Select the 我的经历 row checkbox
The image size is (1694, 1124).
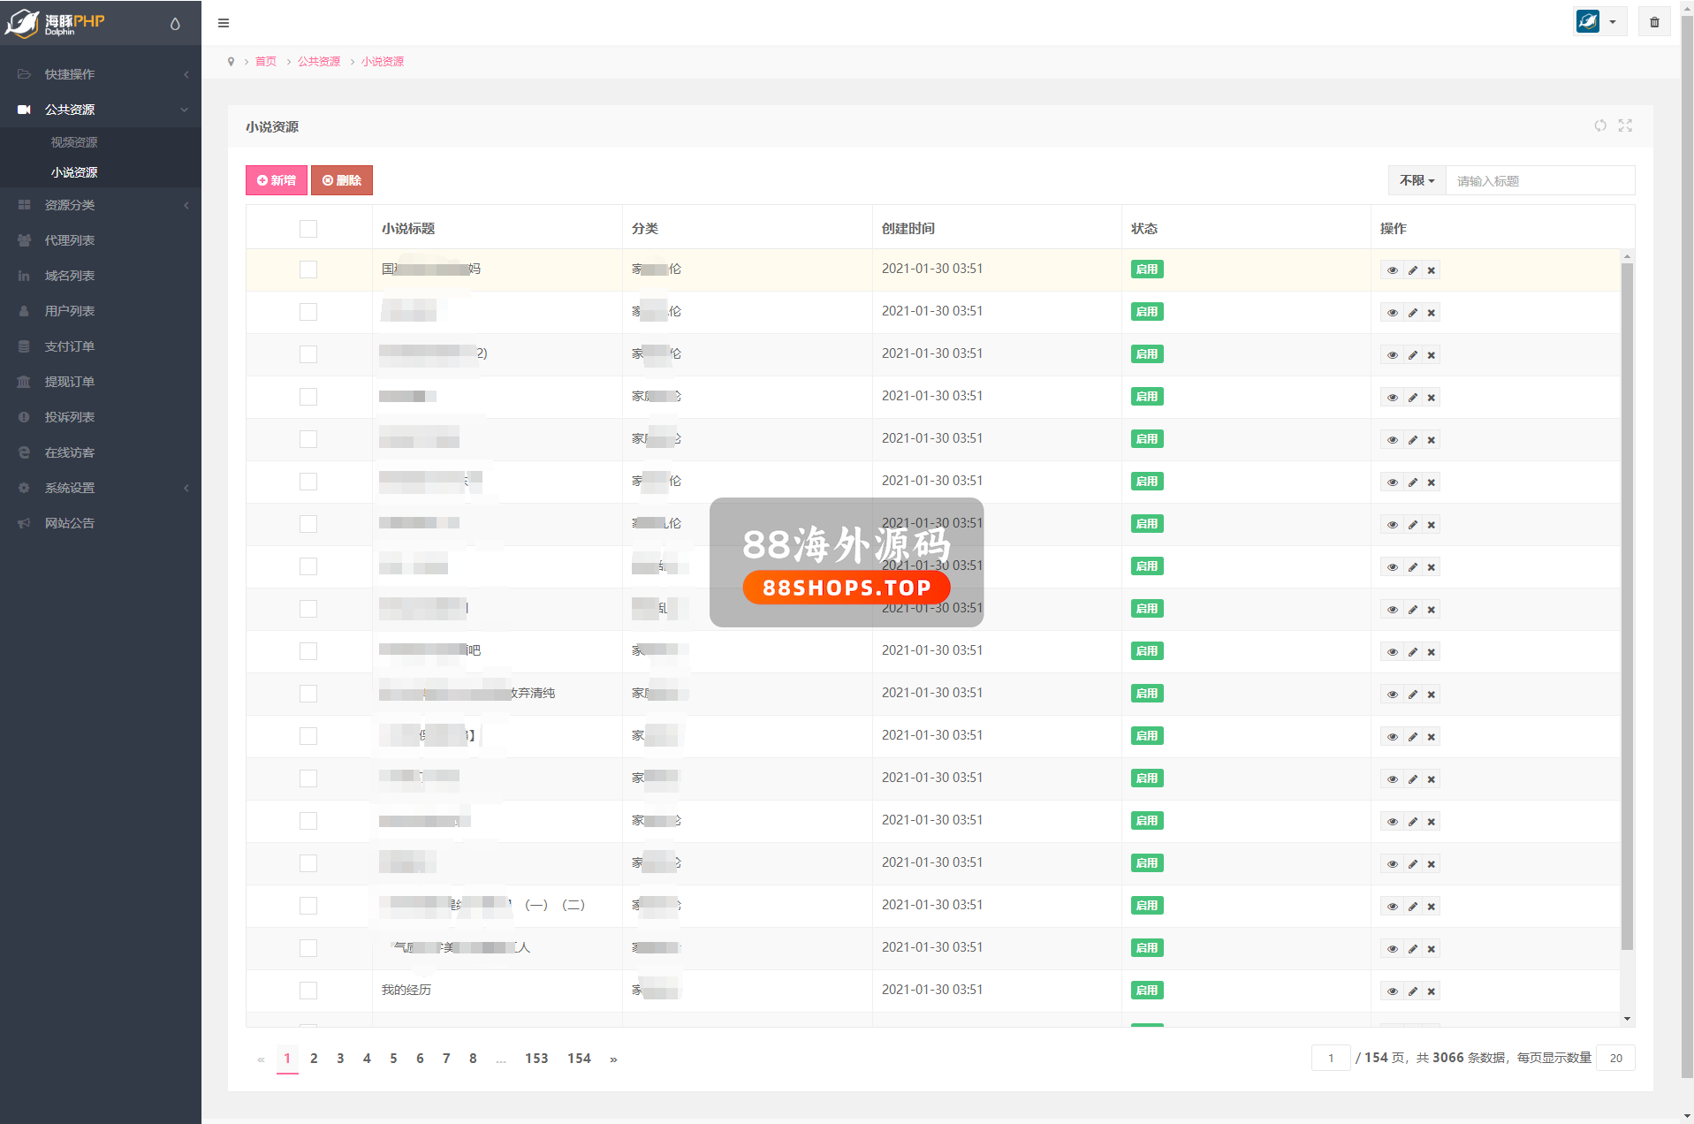(308, 991)
